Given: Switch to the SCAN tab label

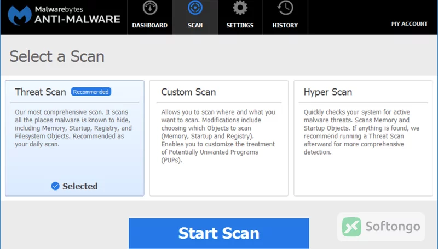Looking at the screenshot, I should [x=195, y=25].
